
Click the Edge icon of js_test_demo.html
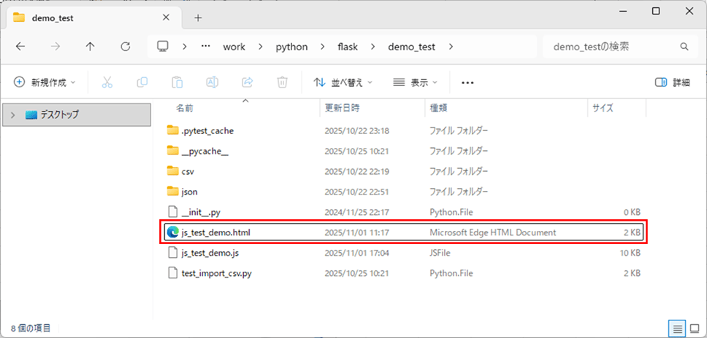pyautogui.click(x=172, y=232)
